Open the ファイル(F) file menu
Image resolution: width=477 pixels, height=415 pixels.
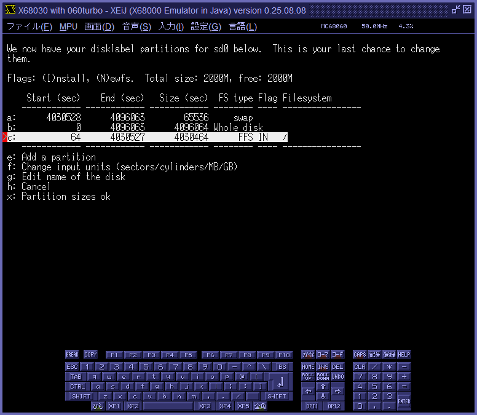pyautogui.click(x=30, y=27)
